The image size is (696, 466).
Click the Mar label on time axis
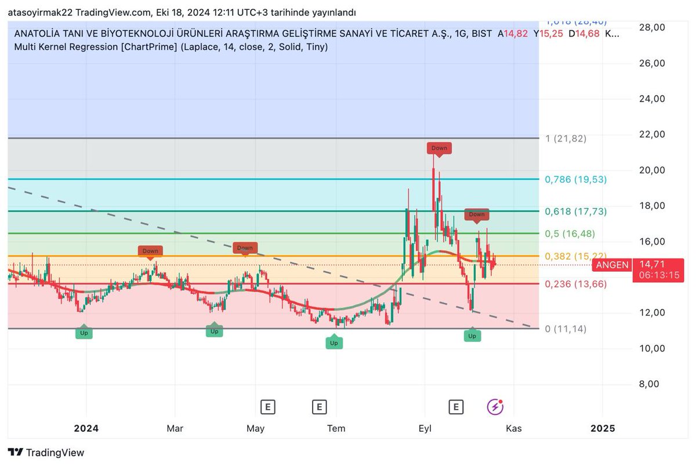[175, 428]
